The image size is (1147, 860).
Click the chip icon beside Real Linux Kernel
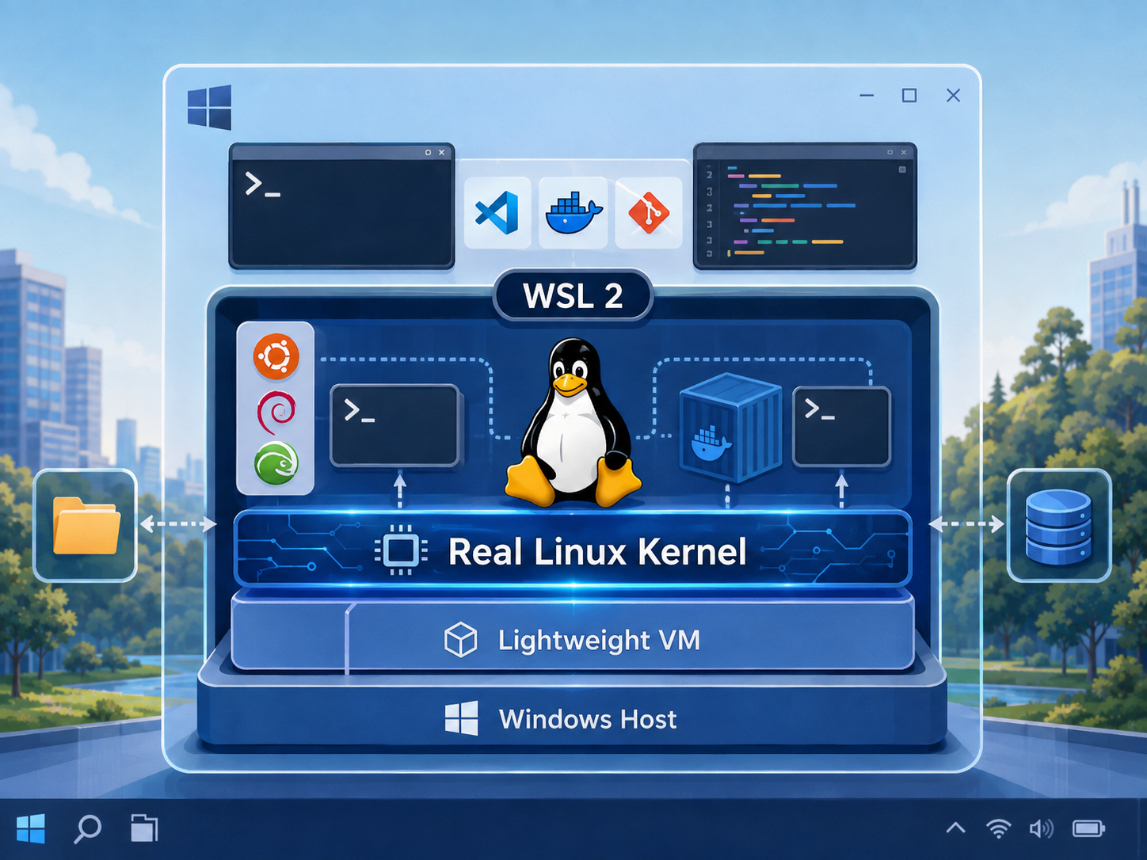[401, 550]
